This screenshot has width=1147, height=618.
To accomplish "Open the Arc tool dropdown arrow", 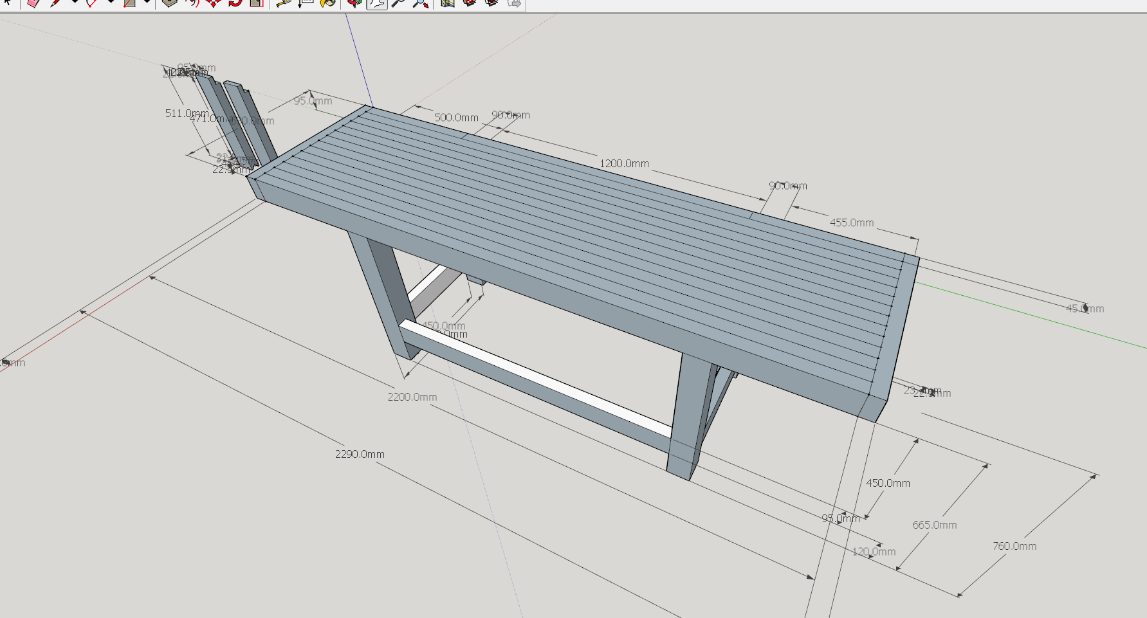I will point(111,2).
